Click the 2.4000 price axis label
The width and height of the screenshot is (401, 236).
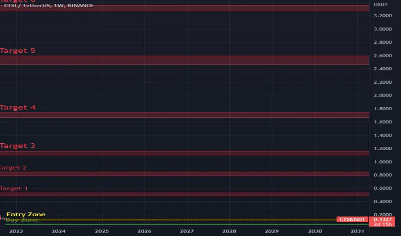(382, 69)
